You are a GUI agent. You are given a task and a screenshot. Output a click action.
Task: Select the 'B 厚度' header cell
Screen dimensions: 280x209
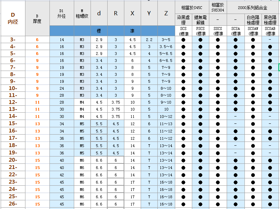pyautogui.click(x=37, y=18)
